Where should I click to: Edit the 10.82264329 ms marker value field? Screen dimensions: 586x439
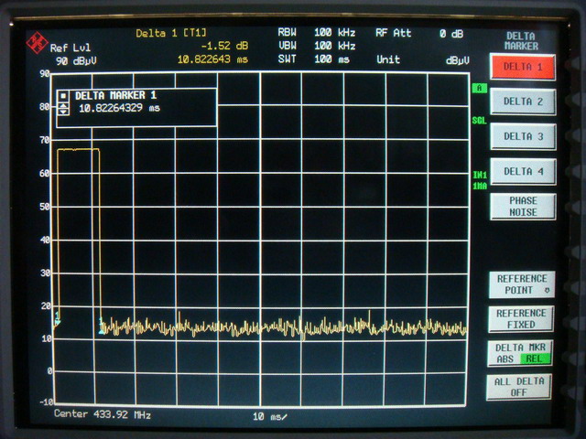[119, 108]
